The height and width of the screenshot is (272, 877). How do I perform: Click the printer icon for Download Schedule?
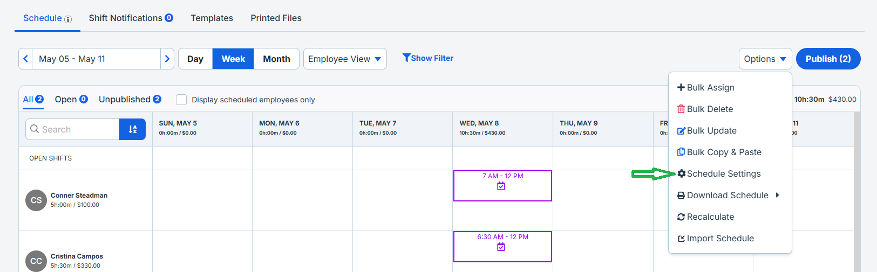coord(681,196)
